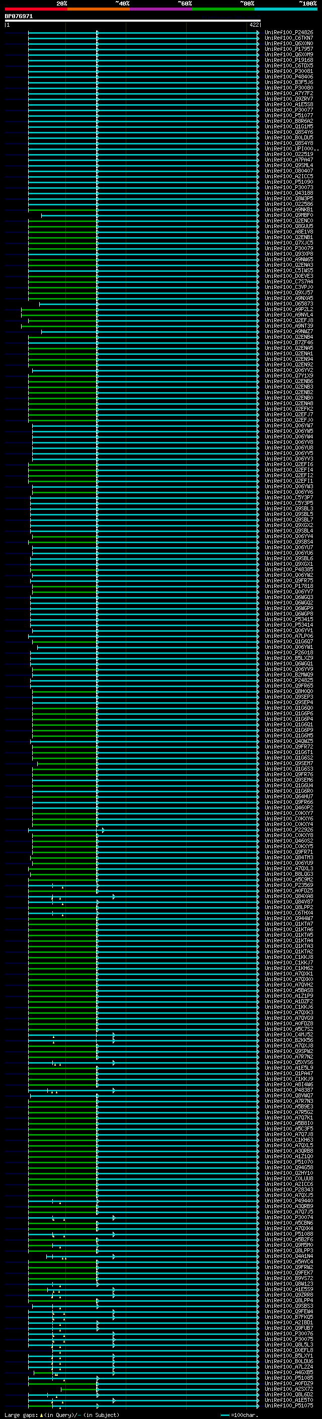Select hit UniRef100_A7Y7F2
Viewport: 322px width, 1419px height.
pyautogui.click(x=288, y=93)
